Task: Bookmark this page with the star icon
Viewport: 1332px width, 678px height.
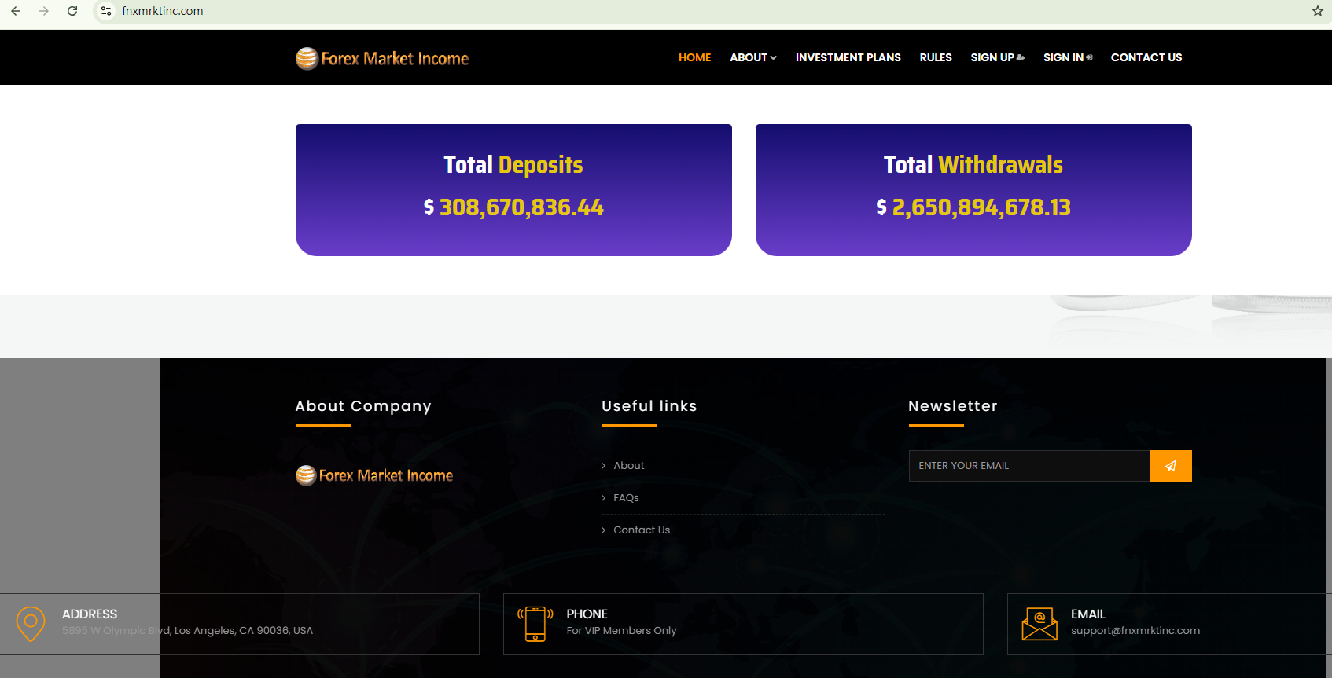Action: [1318, 11]
